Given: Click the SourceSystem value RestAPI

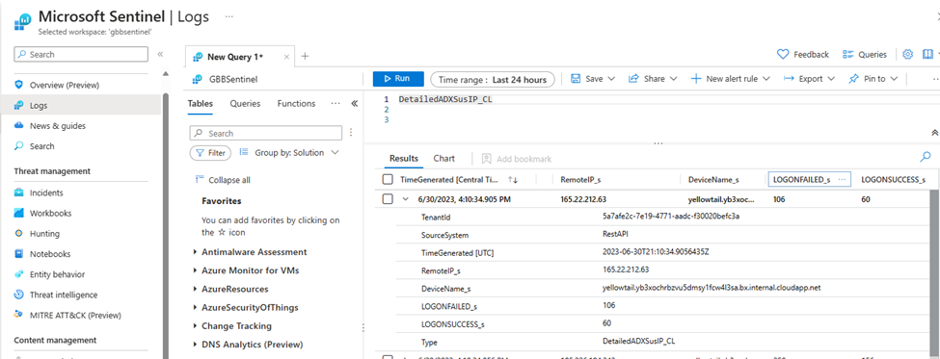Looking at the screenshot, I should coord(616,235).
